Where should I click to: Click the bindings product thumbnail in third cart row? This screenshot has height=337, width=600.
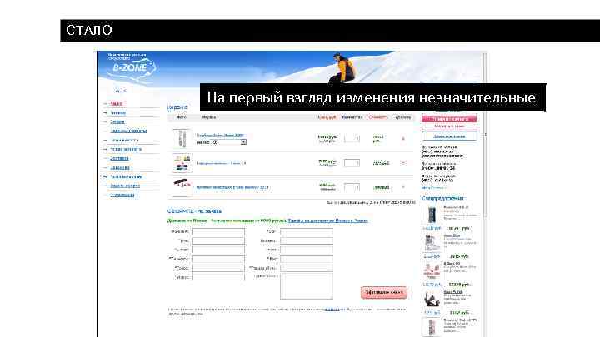(x=182, y=187)
